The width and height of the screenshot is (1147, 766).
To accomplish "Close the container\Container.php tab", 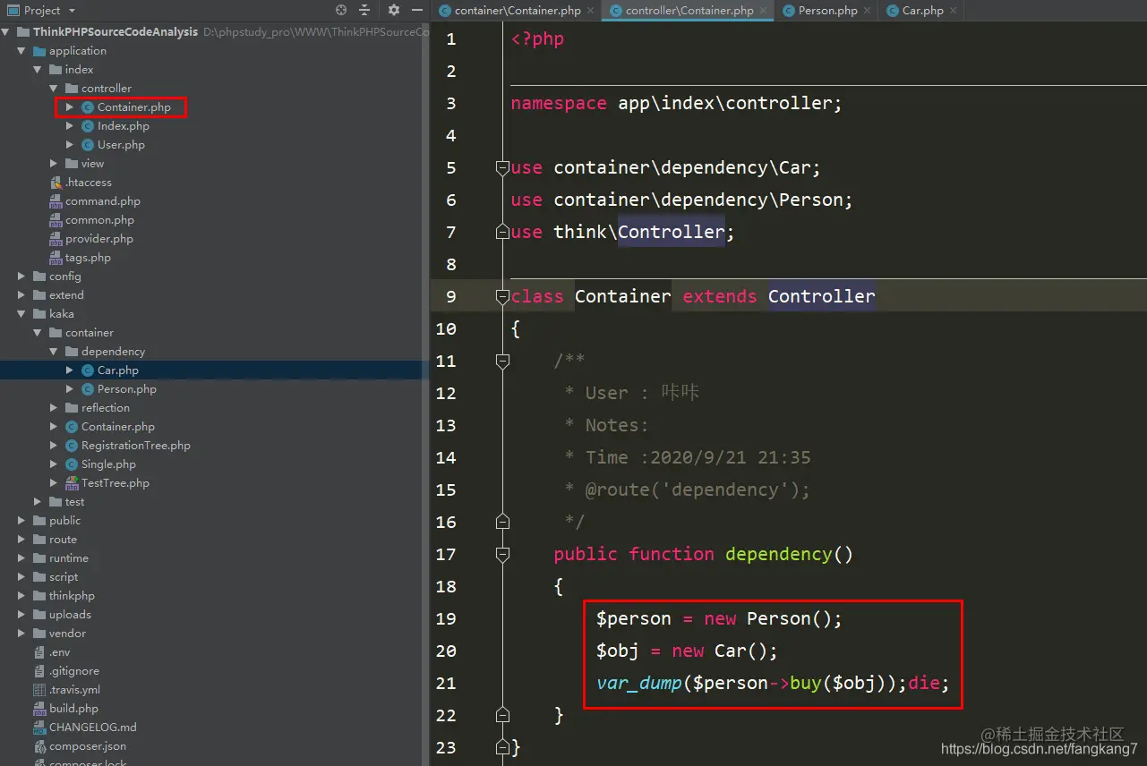I will tap(590, 11).
